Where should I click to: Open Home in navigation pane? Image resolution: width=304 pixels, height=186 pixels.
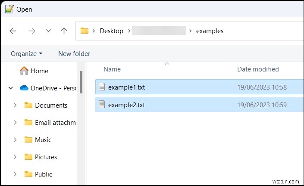(40, 71)
